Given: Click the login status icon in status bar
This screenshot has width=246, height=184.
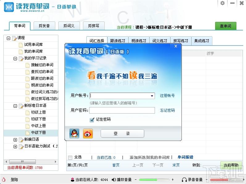Looking at the screenshot, I should pos(4,180).
